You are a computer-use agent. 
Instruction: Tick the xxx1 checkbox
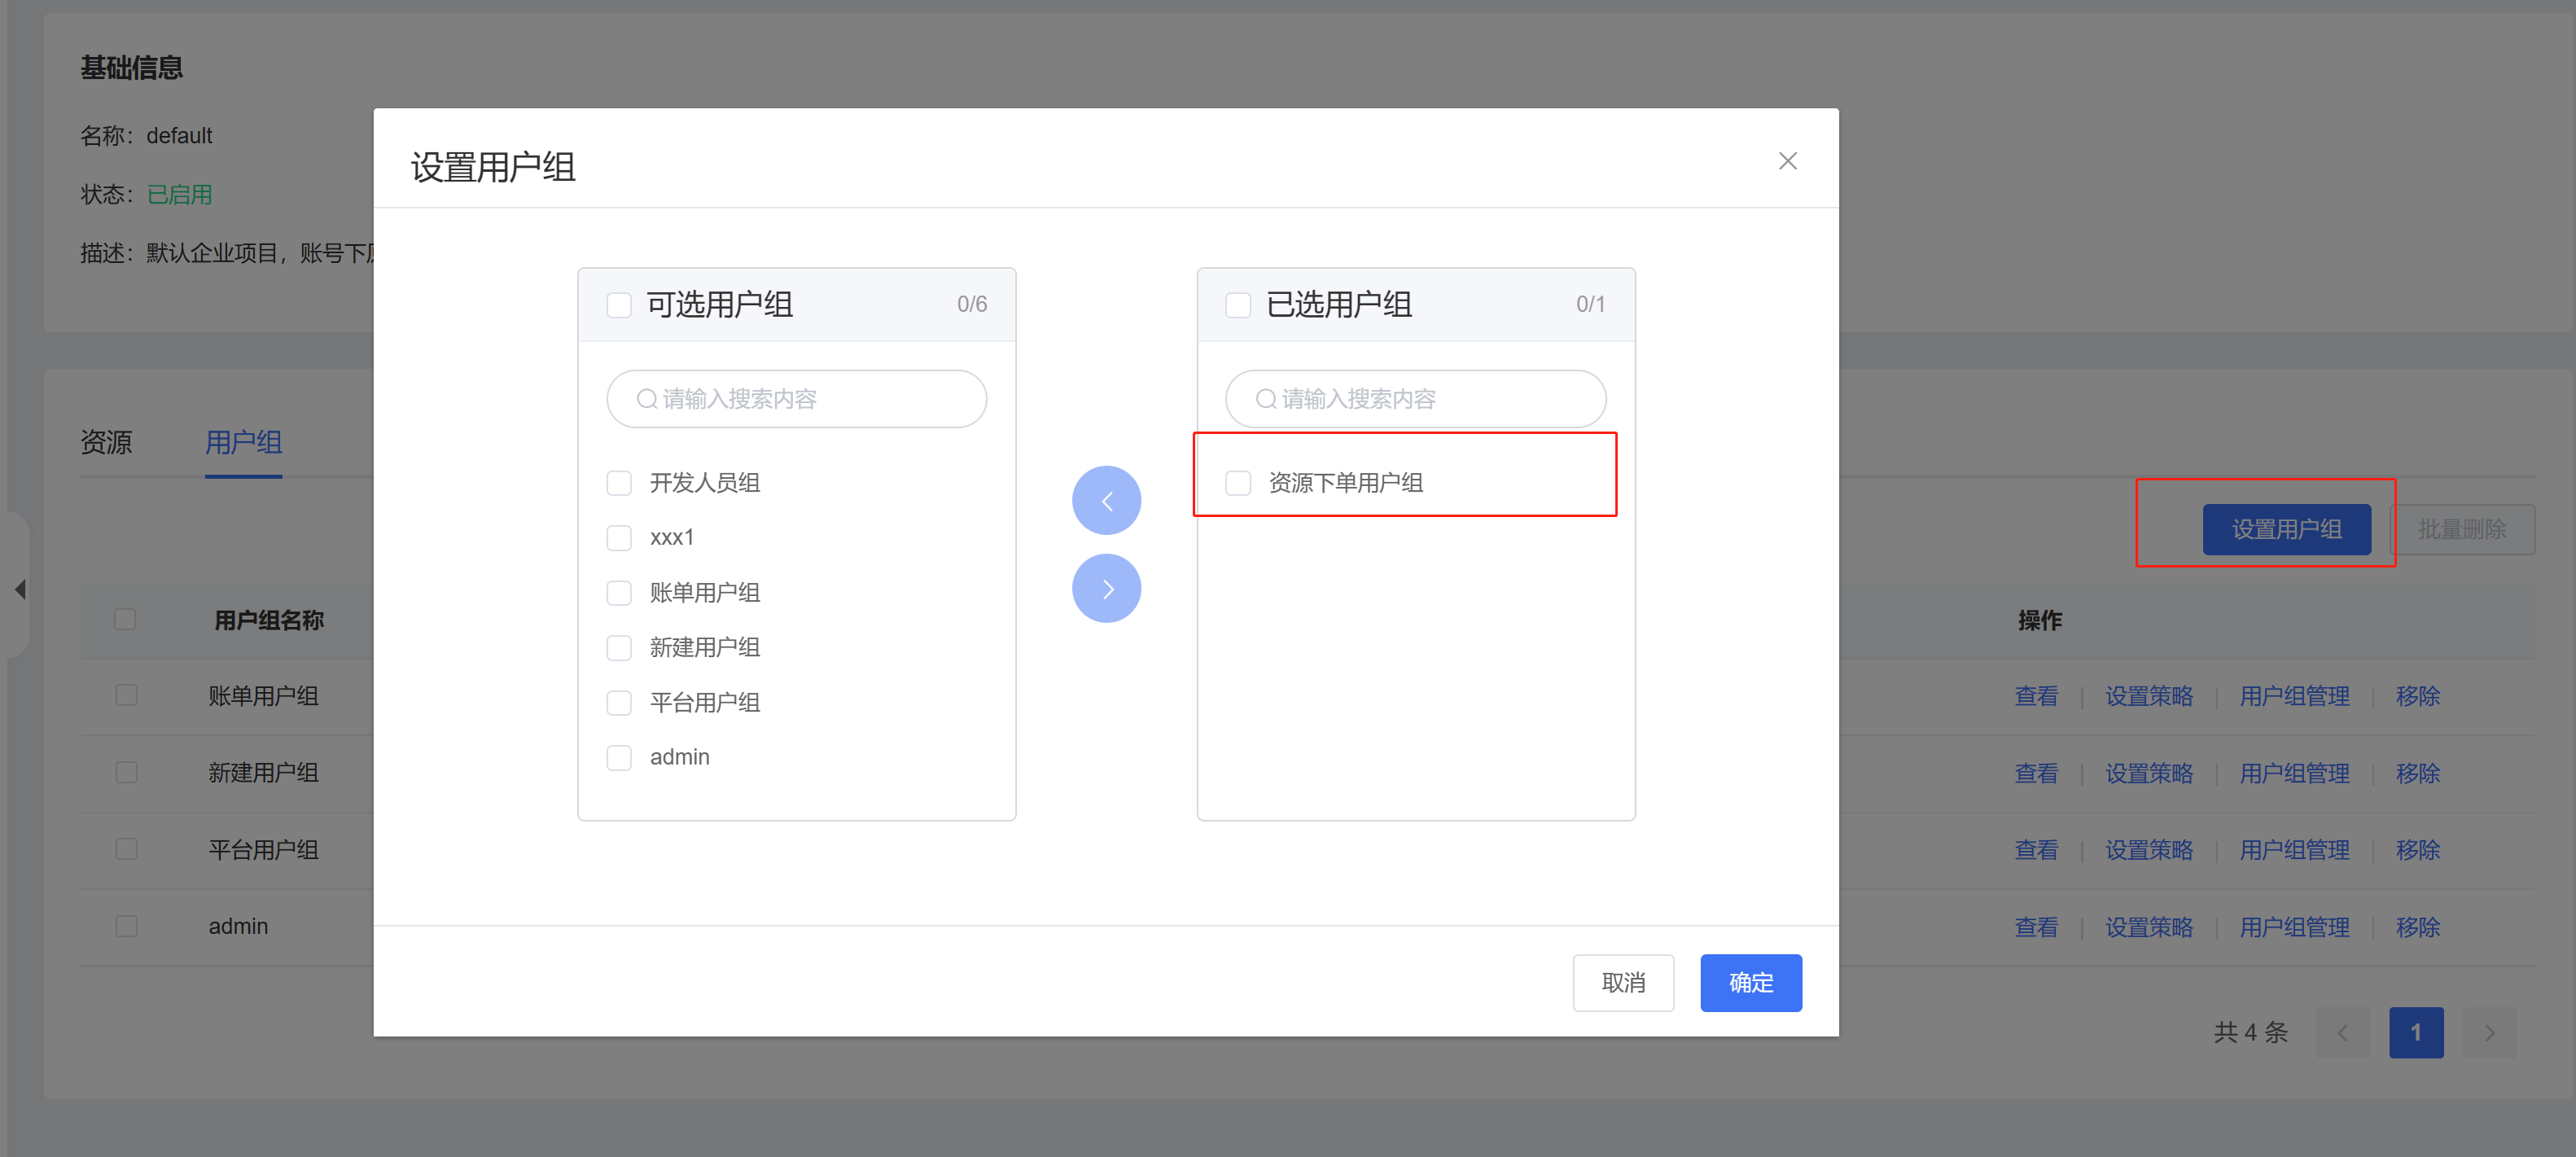pos(619,538)
